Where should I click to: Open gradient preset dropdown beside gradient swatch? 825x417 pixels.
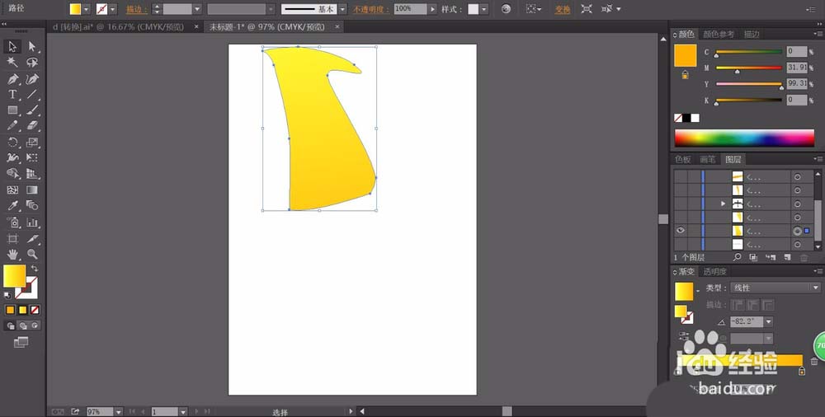point(698,290)
